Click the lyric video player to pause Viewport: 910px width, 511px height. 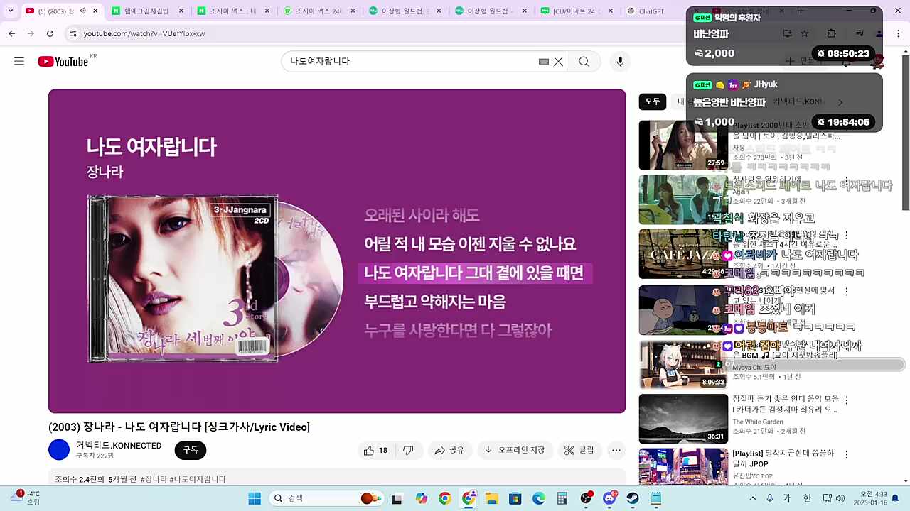pyautogui.click(x=337, y=251)
